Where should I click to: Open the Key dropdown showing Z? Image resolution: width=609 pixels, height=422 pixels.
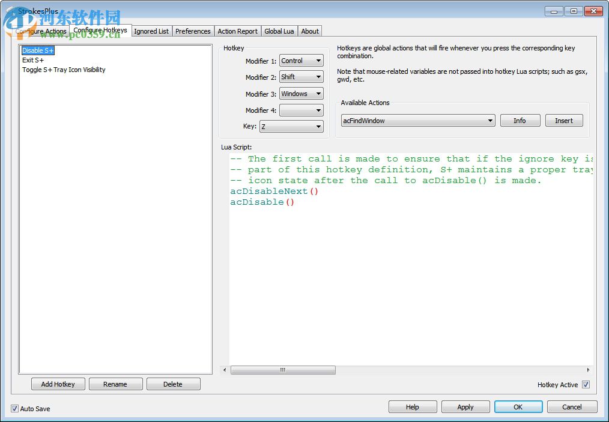click(x=291, y=127)
